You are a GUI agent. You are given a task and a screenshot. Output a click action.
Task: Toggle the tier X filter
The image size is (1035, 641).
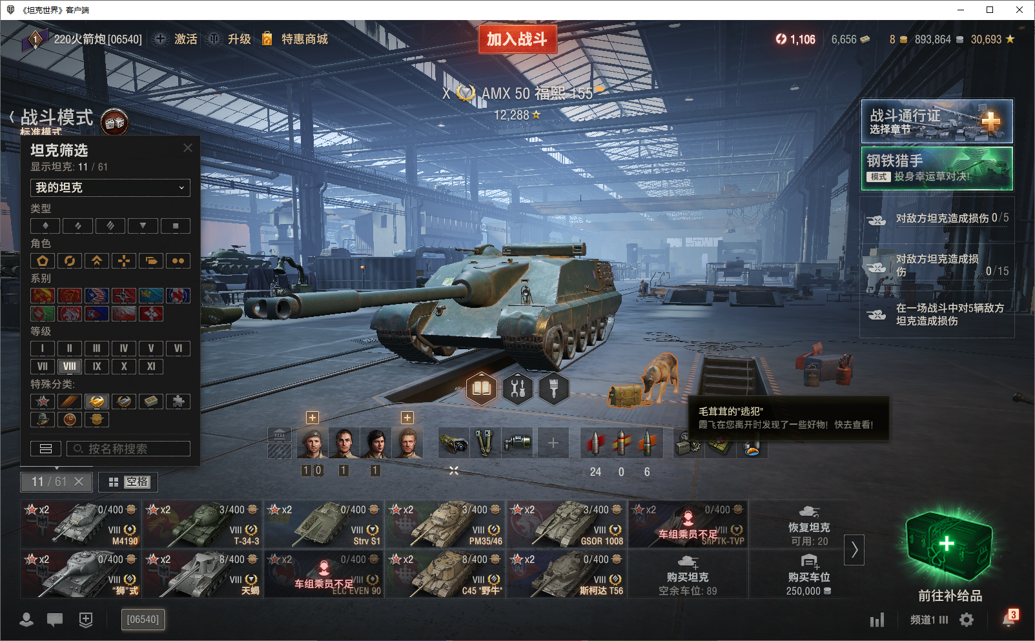124,366
